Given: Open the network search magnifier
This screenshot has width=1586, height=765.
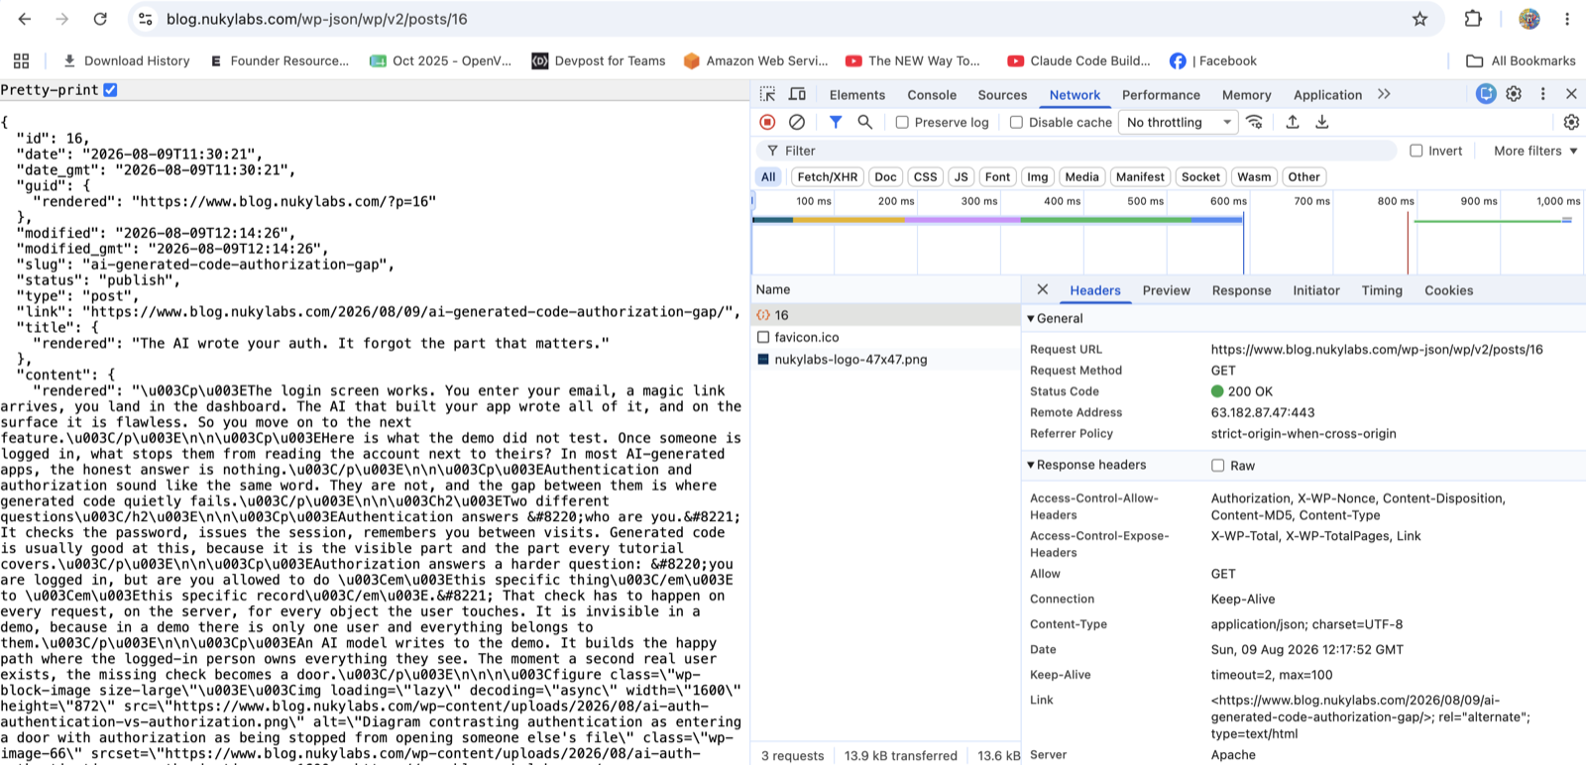Looking at the screenshot, I should coord(865,122).
